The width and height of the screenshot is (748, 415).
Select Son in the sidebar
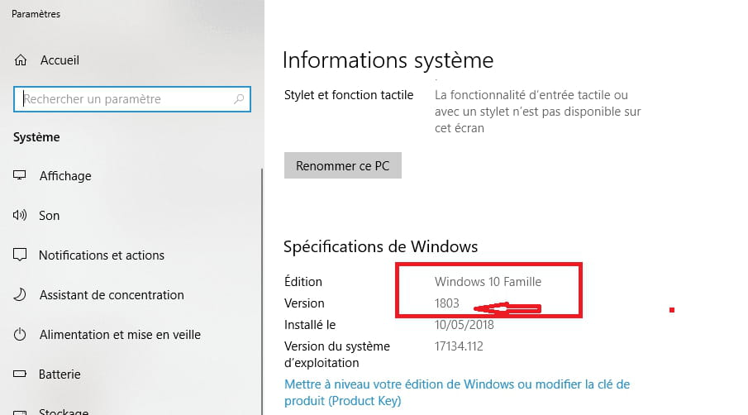[x=49, y=216]
